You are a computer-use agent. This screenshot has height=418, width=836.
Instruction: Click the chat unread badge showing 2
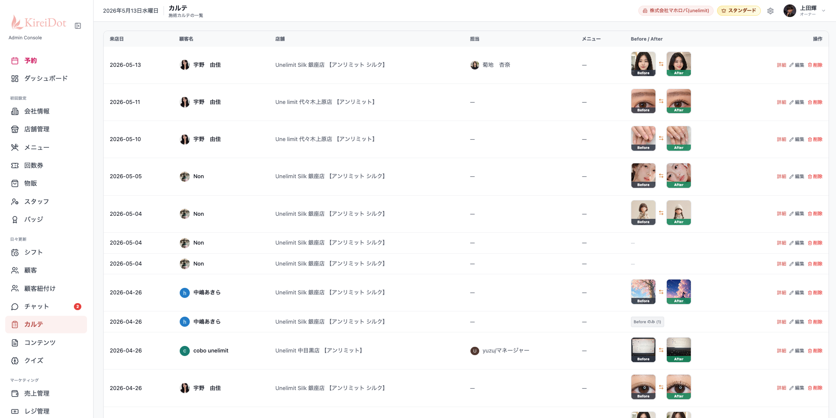[x=77, y=307]
